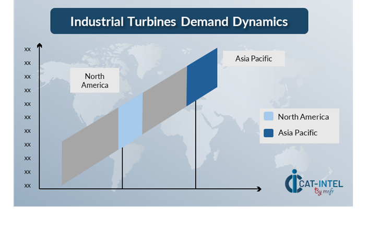Select the Industrial Turbines Demand Dynamics title
The height and width of the screenshot is (244, 379).
click(x=179, y=21)
